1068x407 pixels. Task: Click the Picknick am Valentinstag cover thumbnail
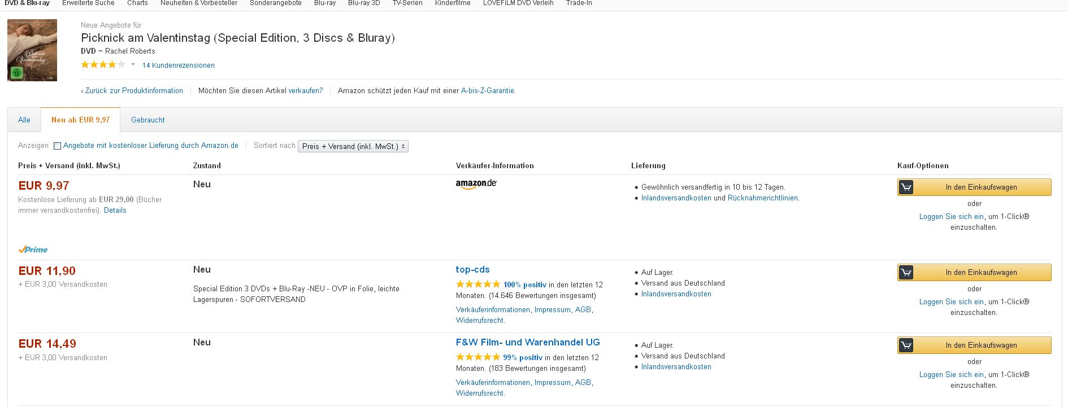tap(32, 50)
